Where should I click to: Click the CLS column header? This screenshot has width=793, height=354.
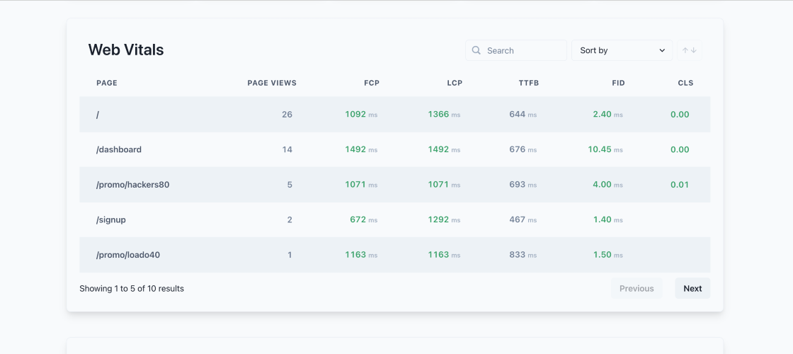pos(685,83)
